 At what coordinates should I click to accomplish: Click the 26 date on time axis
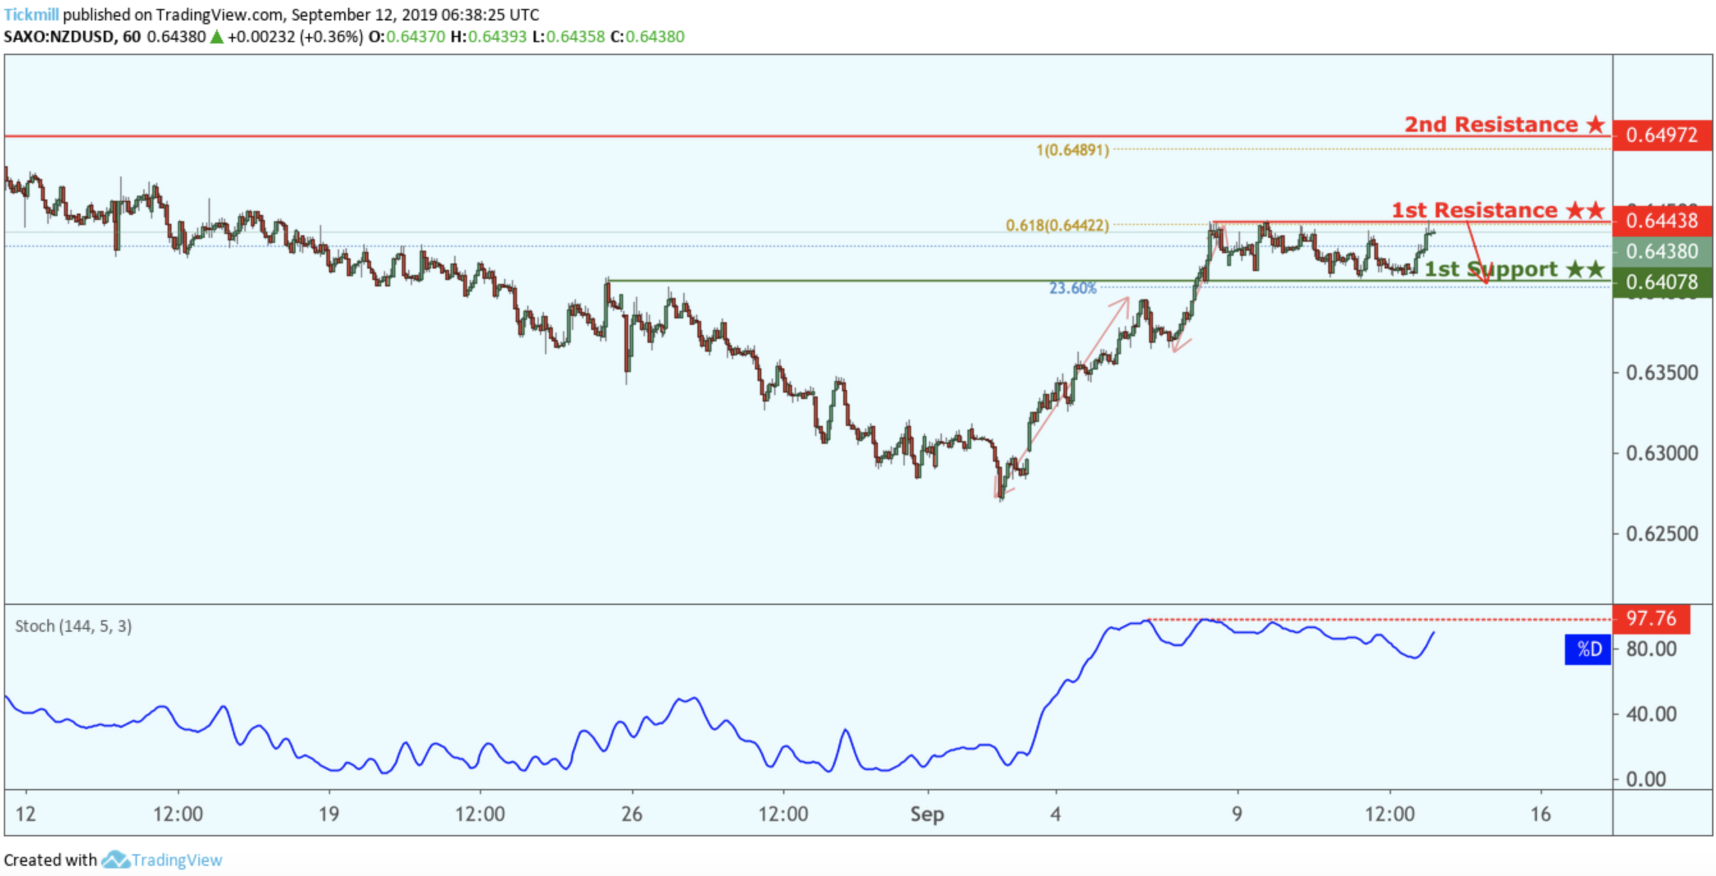tap(632, 813)
